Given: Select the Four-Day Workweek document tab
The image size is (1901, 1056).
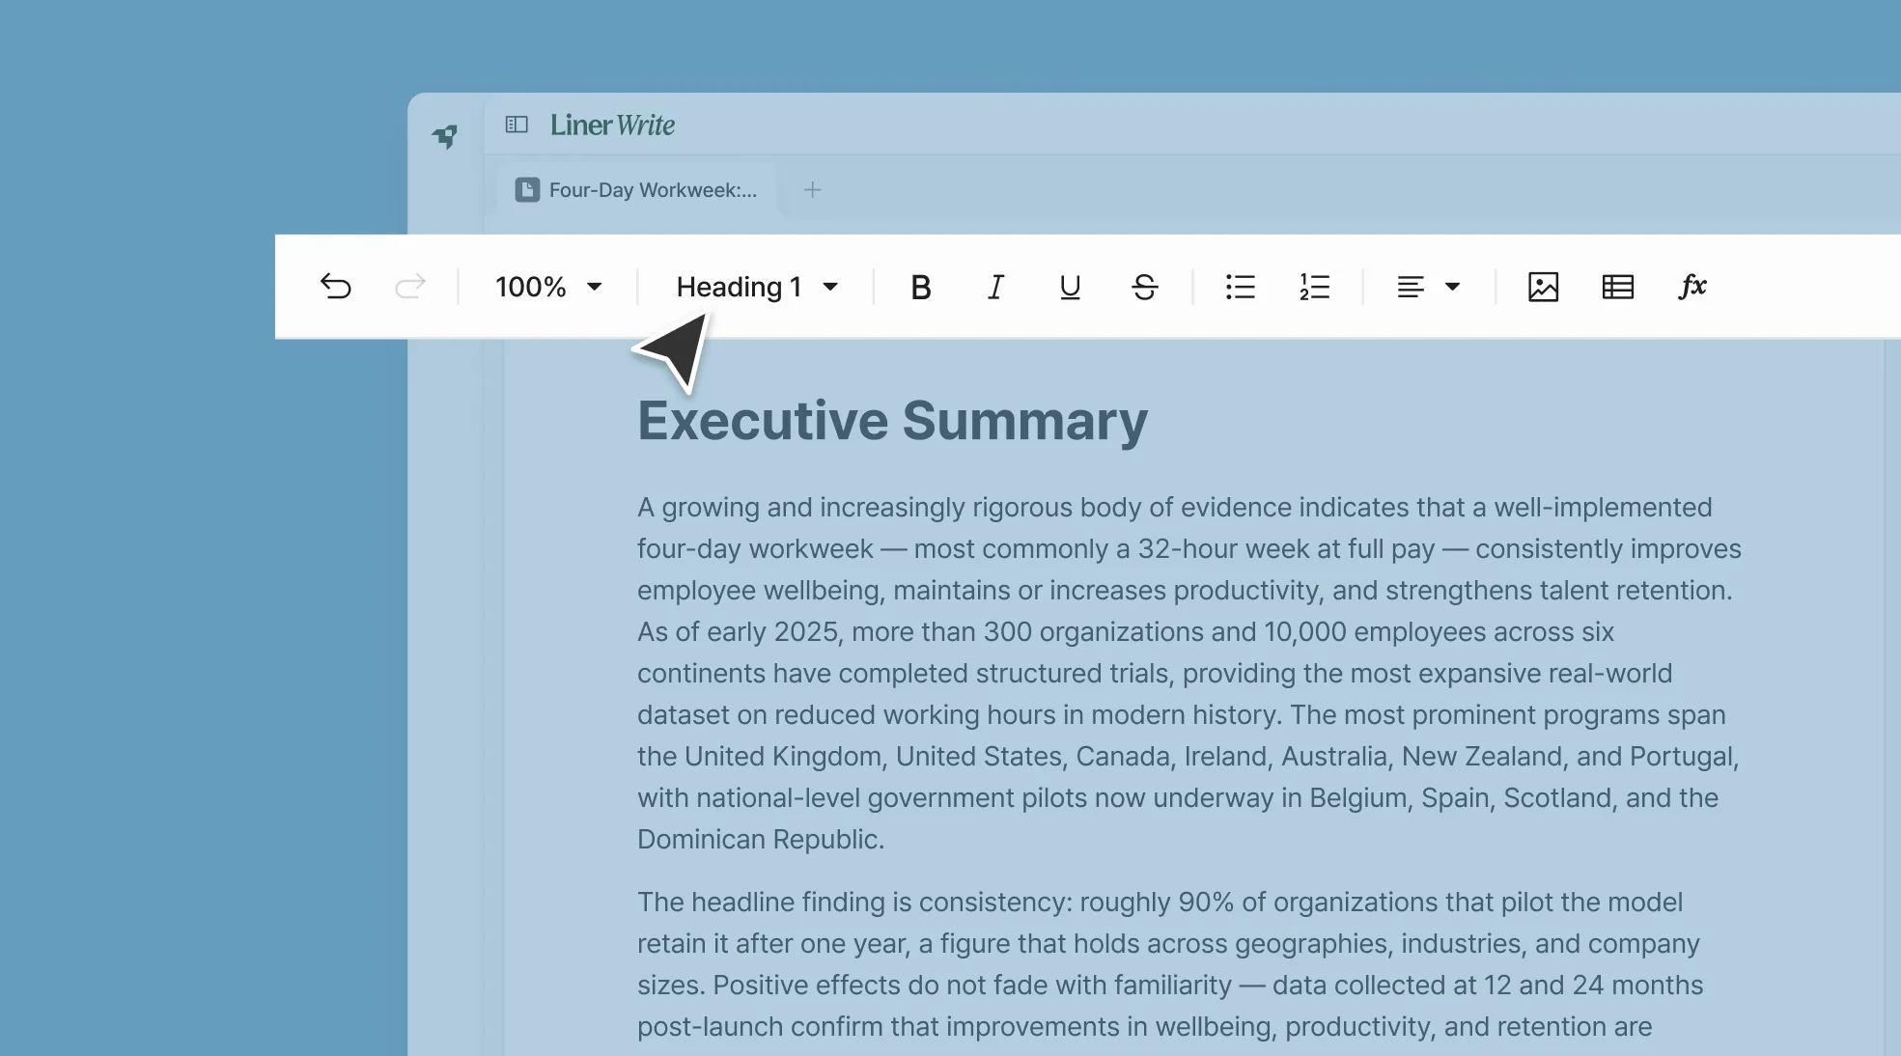Looking at the screenshot, I should [x=637, y=190].
